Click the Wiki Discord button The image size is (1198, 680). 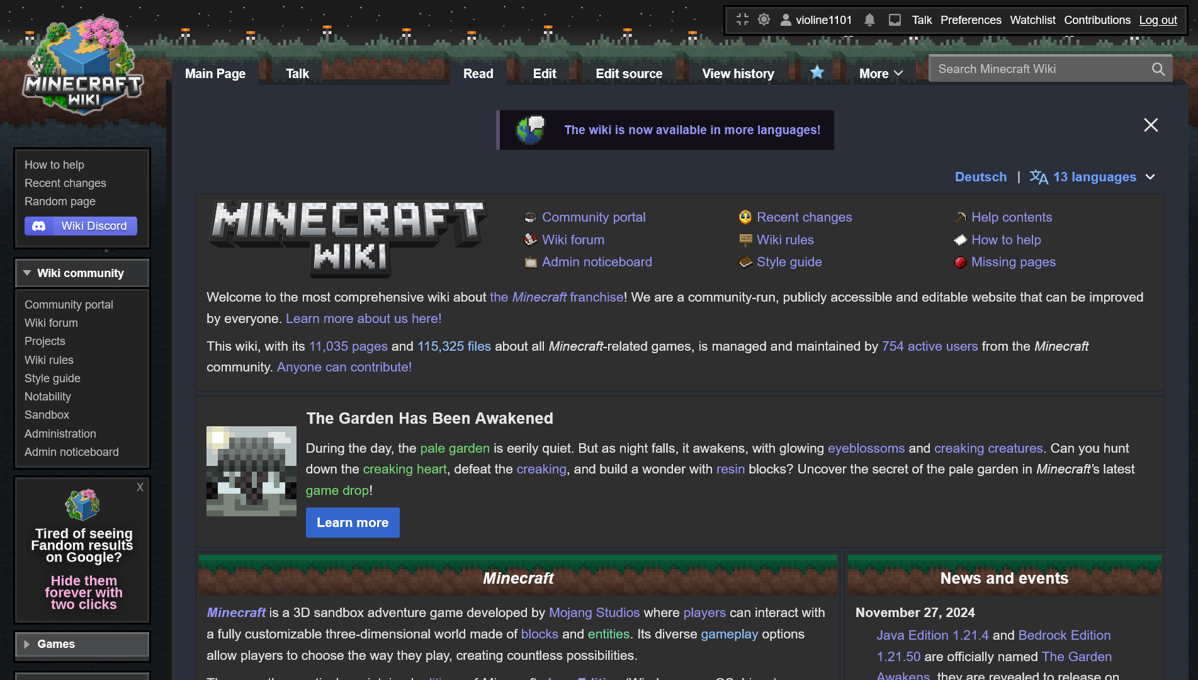tap(81, 226)
